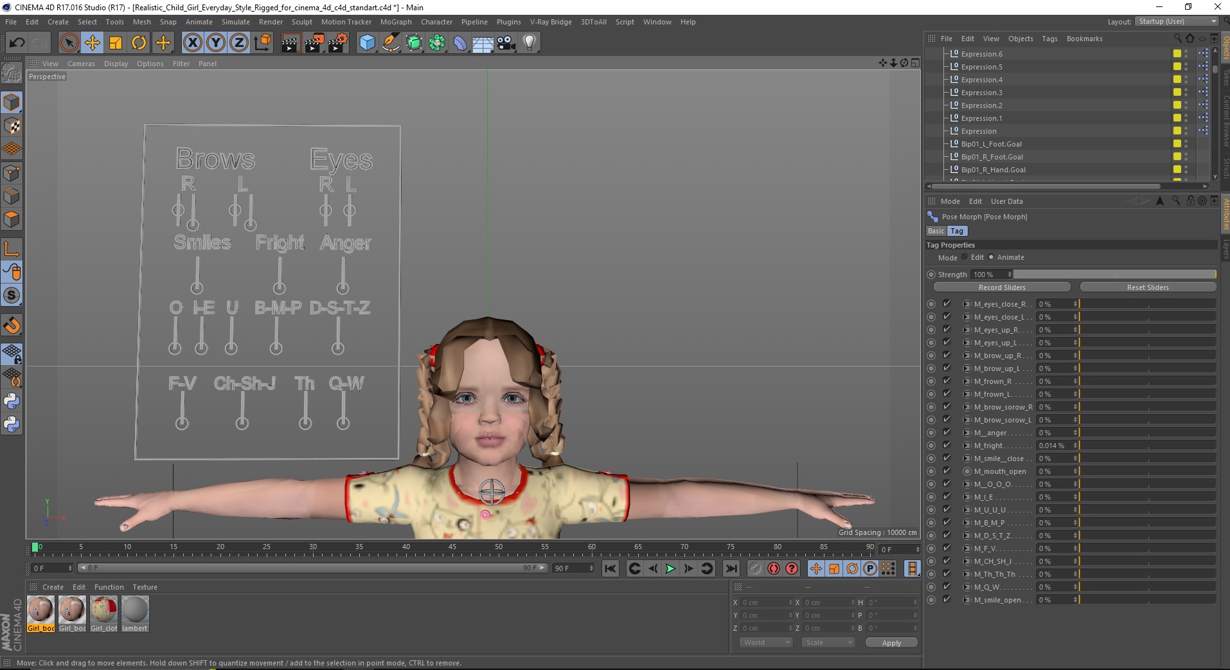Enable texture mode in left sidebar
The image size is (1230, 670).
pos(12,126)
